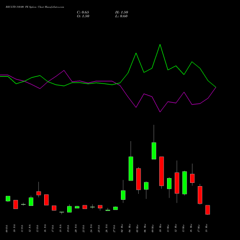The width and height of the screenshot is (240, 240).
Task: Select the '27 Feb' date label
Action: 114,228
